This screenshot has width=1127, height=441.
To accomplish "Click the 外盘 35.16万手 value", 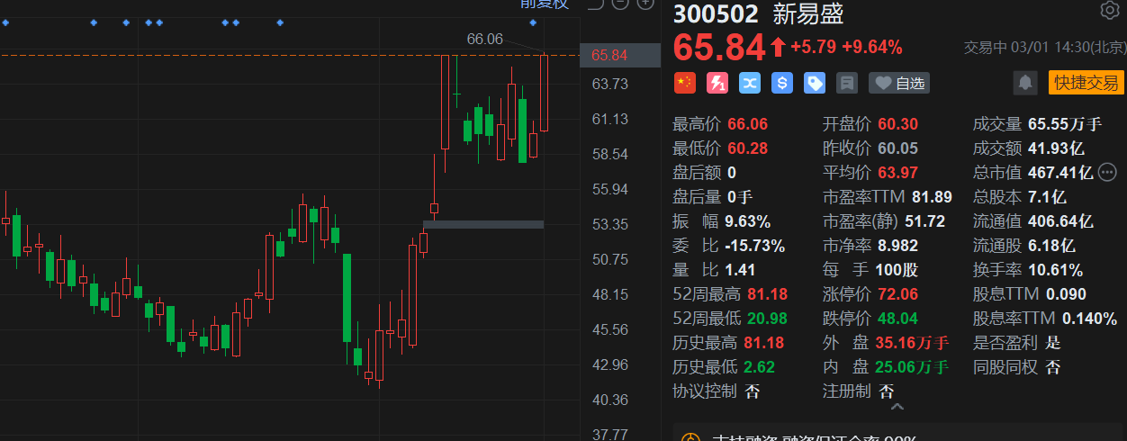I will [x=912, y=342].
